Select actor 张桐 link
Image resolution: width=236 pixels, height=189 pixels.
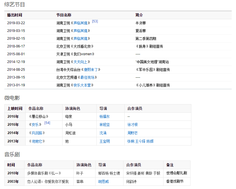pos(131,141)
